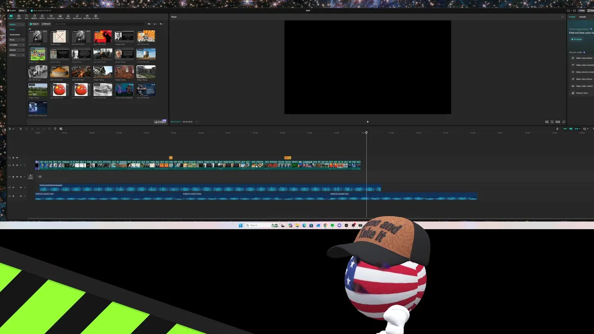Open the Windows Start button
Image resolution: width=594 pixels, height=334 pixels.
coord(240,225)
